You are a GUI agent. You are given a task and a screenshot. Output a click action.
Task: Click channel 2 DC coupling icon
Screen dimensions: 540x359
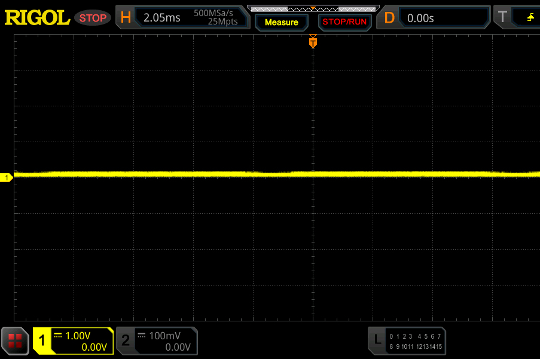(x=142, y=335)
